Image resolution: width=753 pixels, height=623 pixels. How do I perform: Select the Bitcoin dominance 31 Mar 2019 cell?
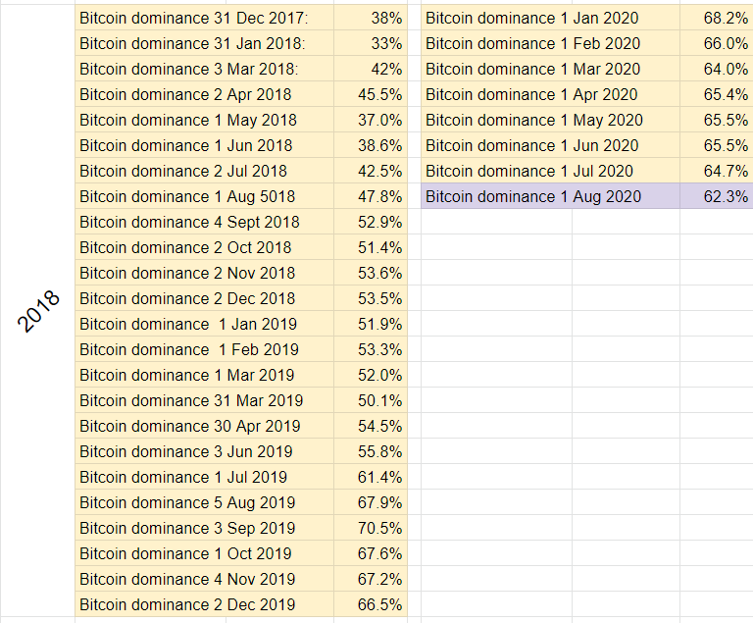click(205, 400)
